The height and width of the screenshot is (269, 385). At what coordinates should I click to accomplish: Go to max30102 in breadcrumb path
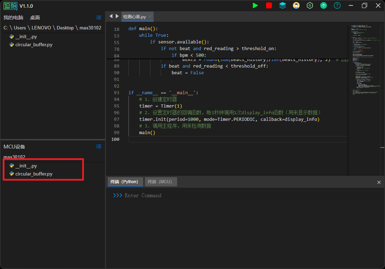click(x=90, y=28)
